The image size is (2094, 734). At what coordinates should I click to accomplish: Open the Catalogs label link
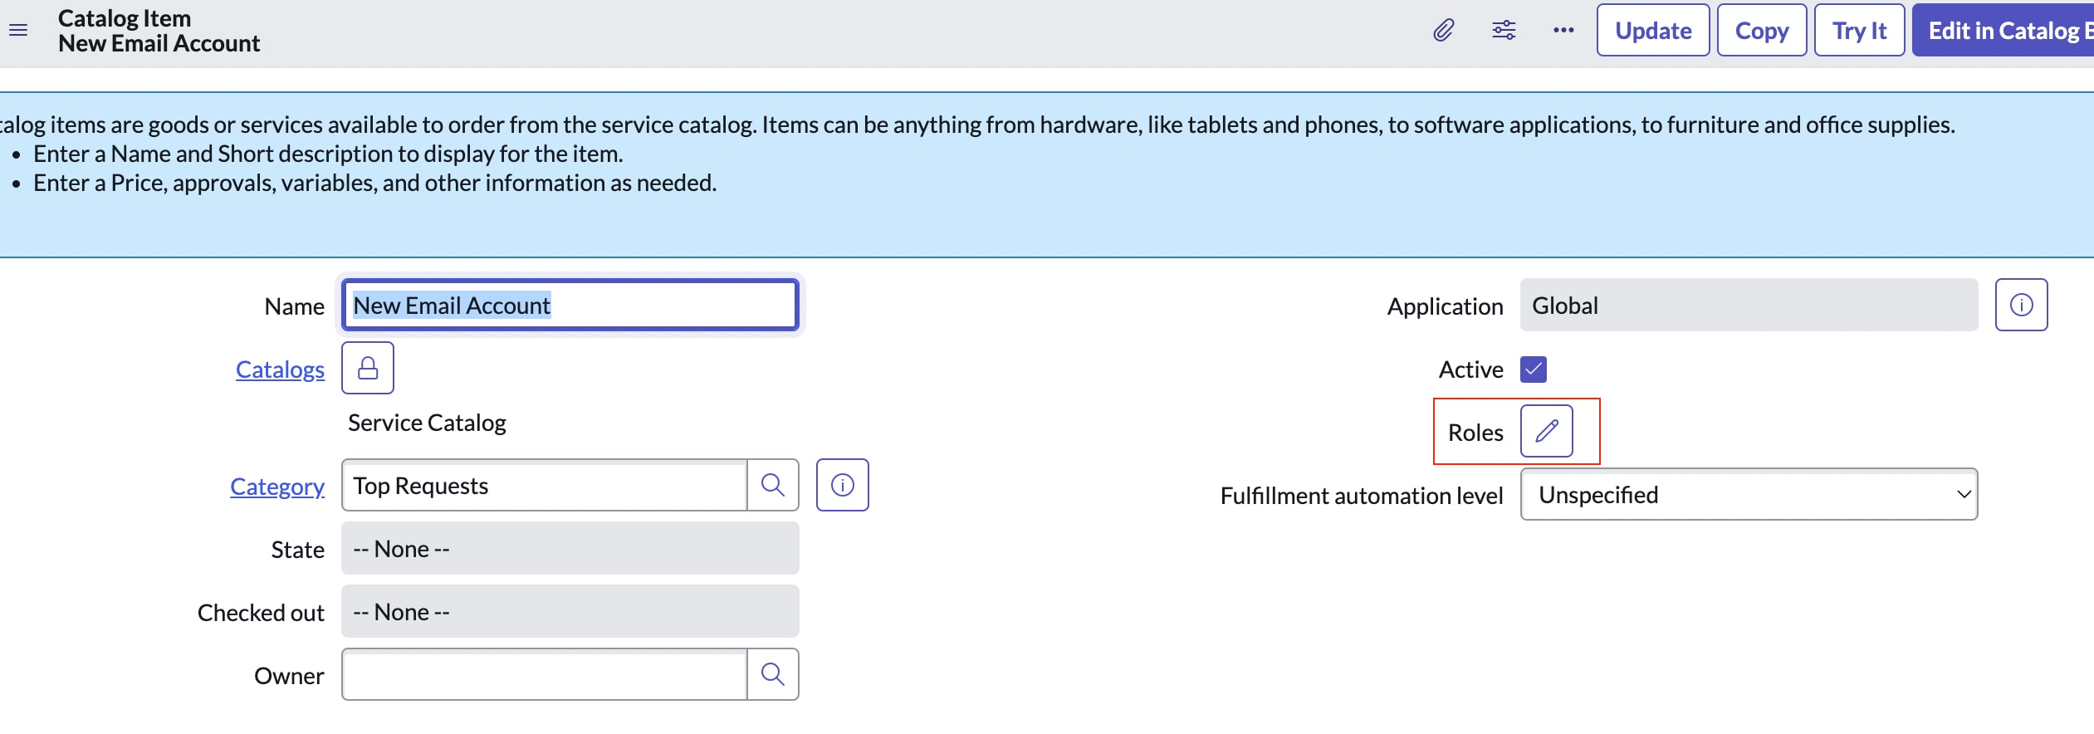[280, 369]
